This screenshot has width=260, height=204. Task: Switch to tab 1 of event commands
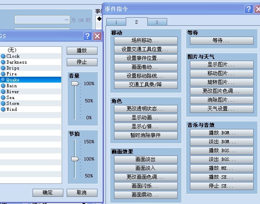pos(116,22)
